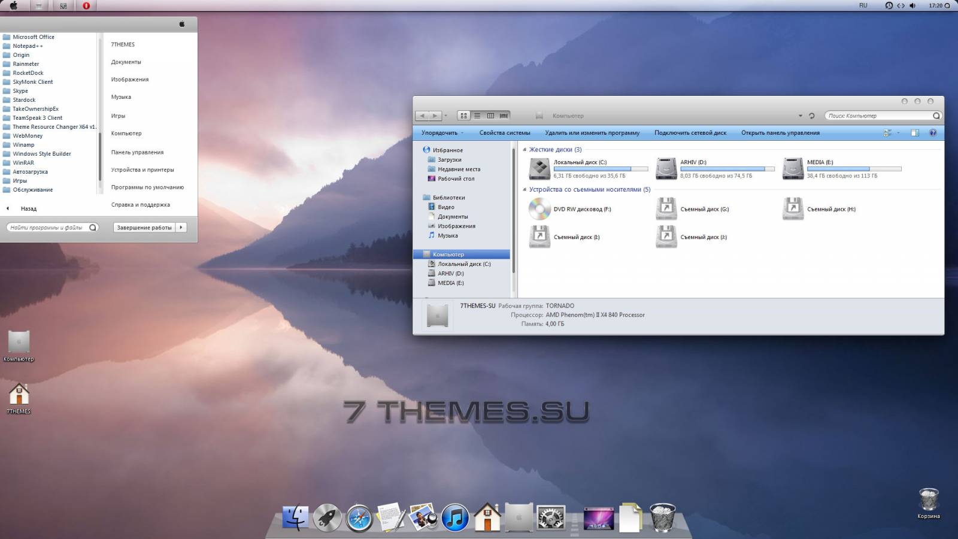Click the Поиск: Компьютер search field
This screenshot has height=539, width=958.
pos(883,116)
